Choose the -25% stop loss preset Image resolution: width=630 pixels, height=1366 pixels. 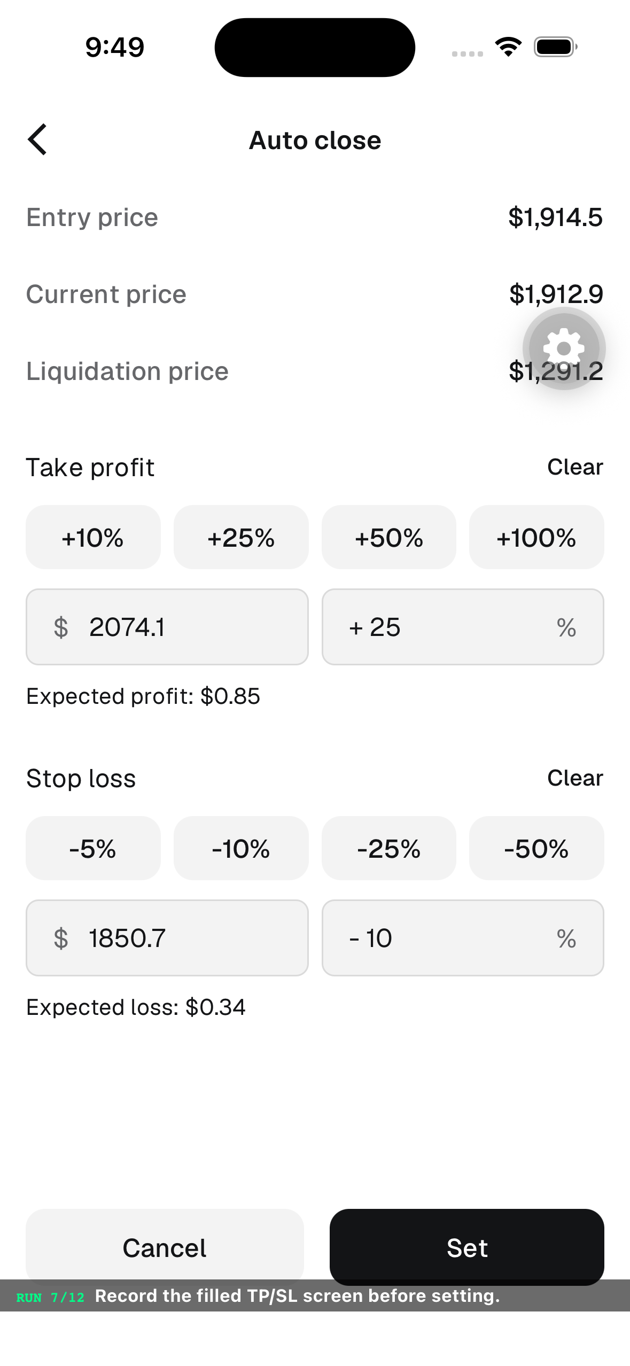pyautogui.click(x=389, y=848)
